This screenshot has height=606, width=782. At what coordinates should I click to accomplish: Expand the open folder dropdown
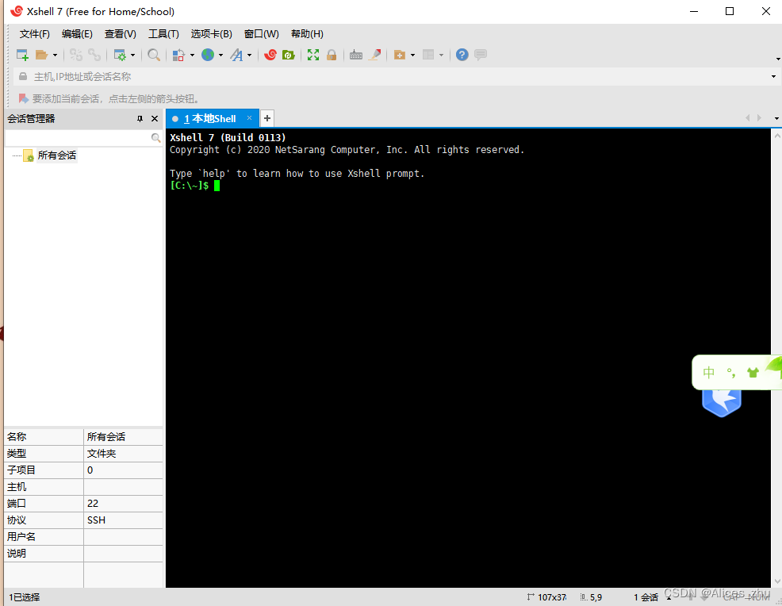pyautogui.click(x=53, y=55)
